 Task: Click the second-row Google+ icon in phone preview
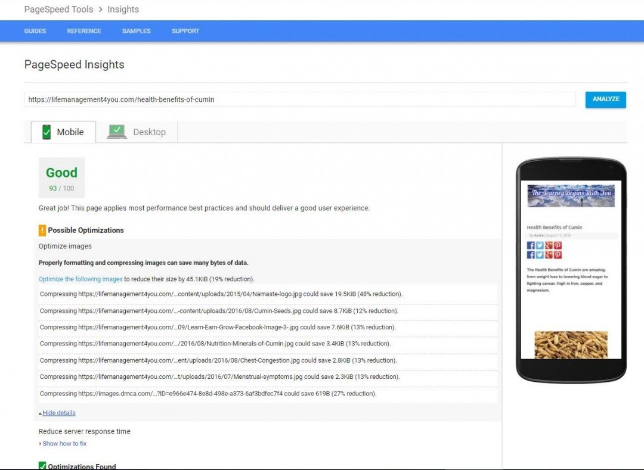coord(549,255)
